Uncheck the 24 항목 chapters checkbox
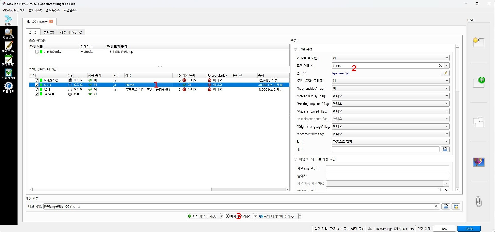 pos(37,94)
